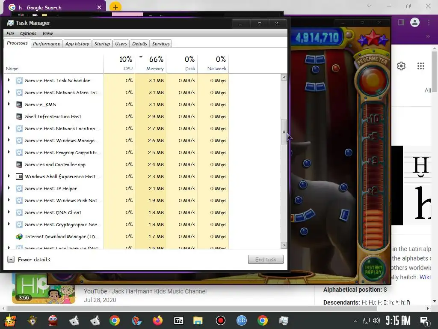The image size is (438, 329).
Task: Open the View menu in Task Manager
Action: tap(47, 33)
